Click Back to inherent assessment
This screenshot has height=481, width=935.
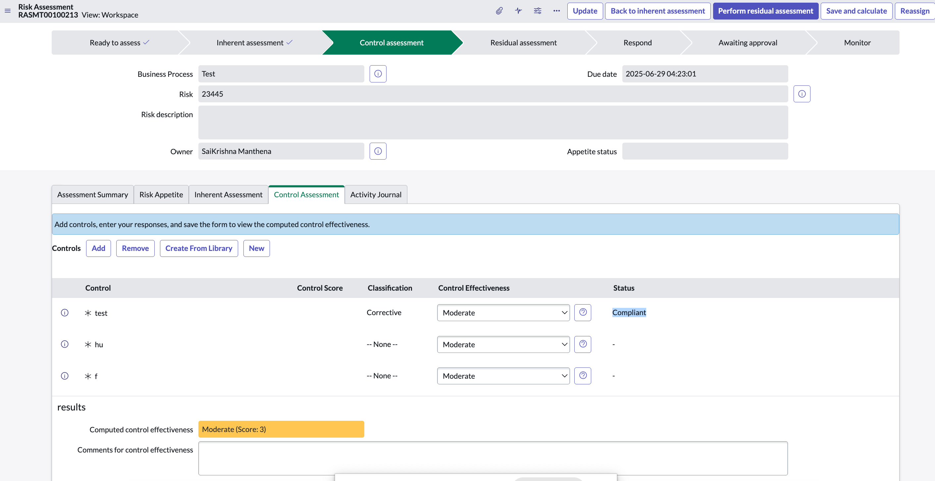point(657,11)
